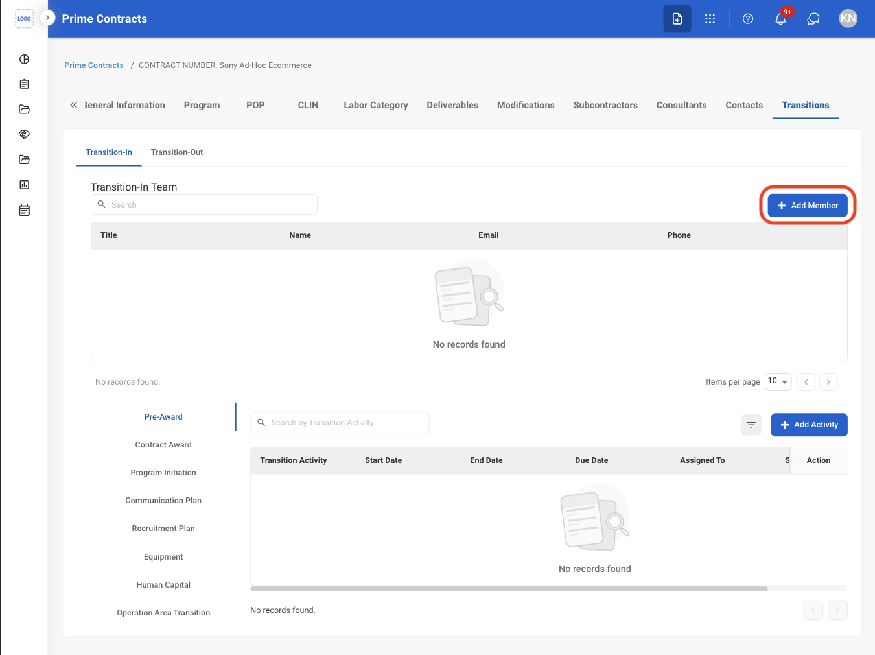Click the document download icon in header
The image size is (875, 655).
pos(677,19)
